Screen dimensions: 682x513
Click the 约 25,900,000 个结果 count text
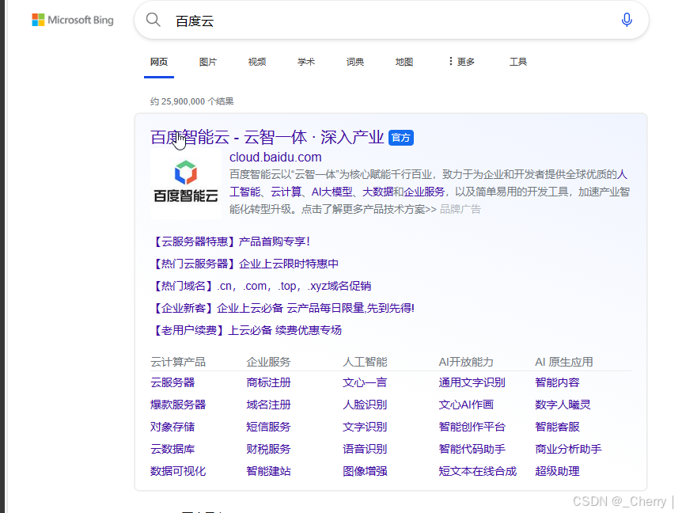coord(191,101)
